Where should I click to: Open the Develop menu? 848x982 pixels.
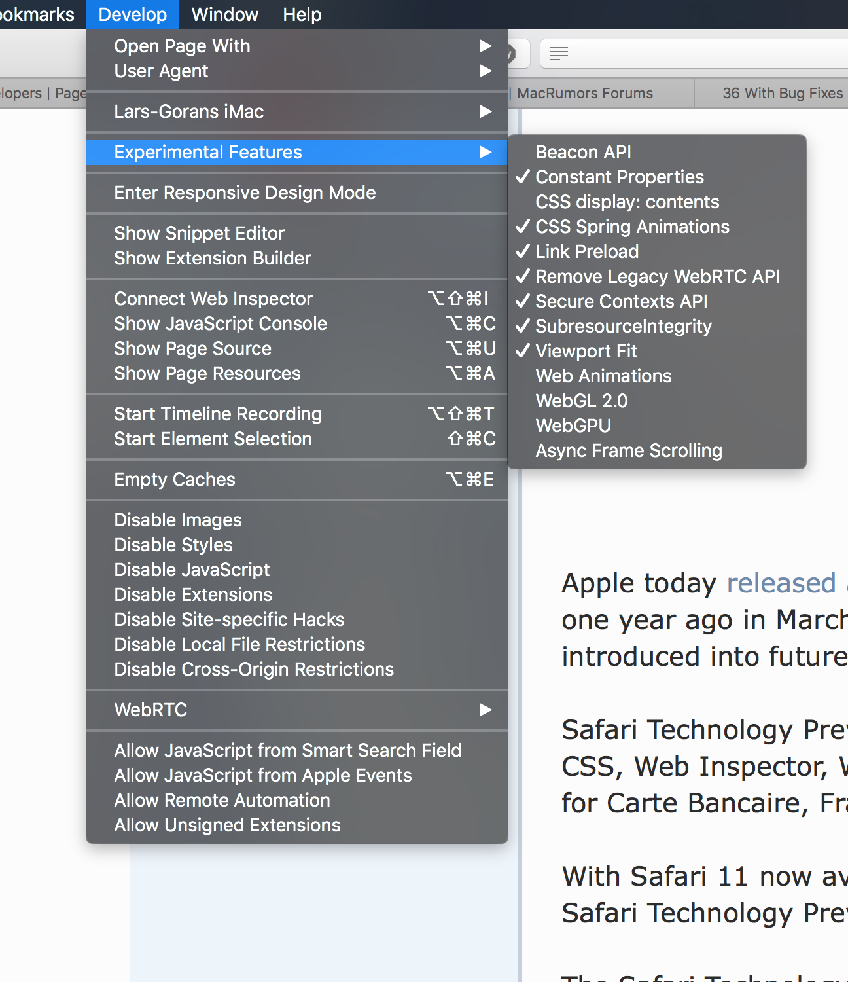(x=133, y=14)
